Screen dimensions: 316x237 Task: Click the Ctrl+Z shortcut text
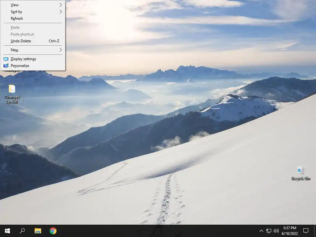54,41
